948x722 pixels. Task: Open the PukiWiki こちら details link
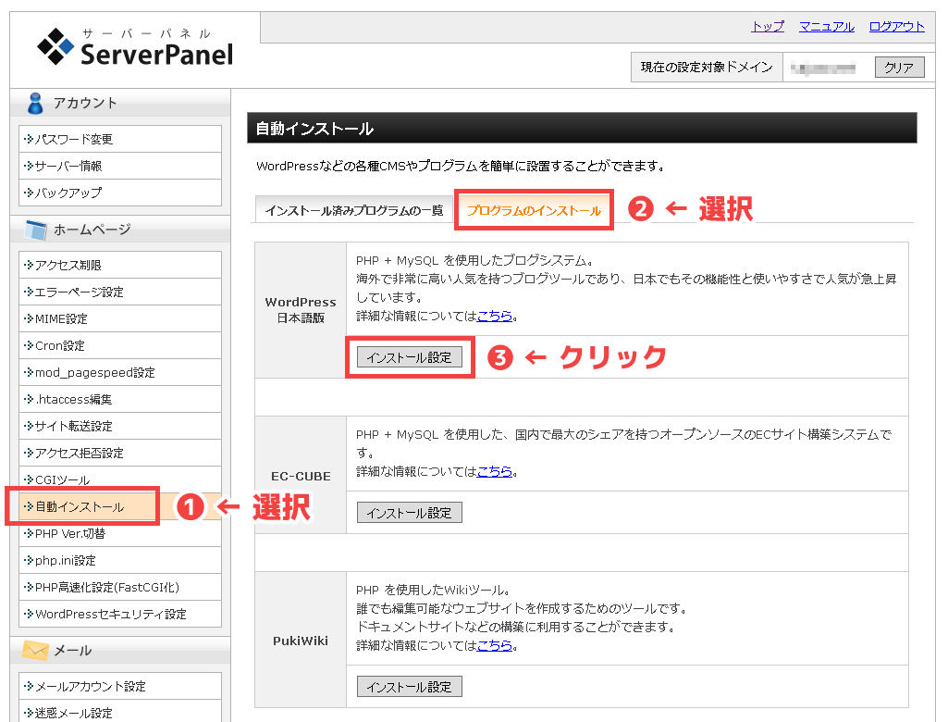click(495, 646)
